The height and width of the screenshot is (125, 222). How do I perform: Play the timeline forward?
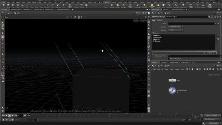point(12,116)
